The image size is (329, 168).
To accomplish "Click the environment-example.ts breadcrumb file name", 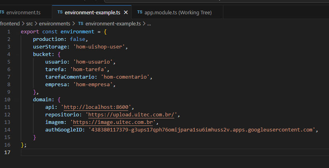I will (x=113, y=24).
